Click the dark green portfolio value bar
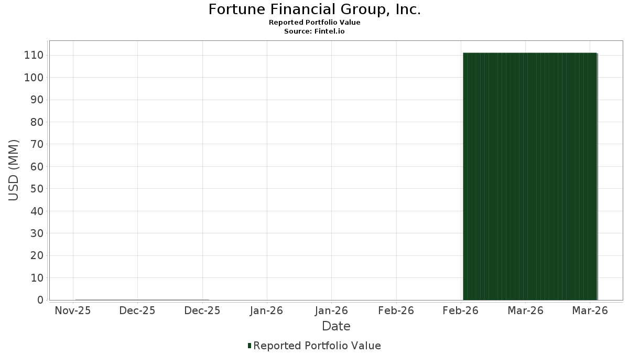Image resolution: width=629 pixels, height=354 pixels. (x=530, y=176)
